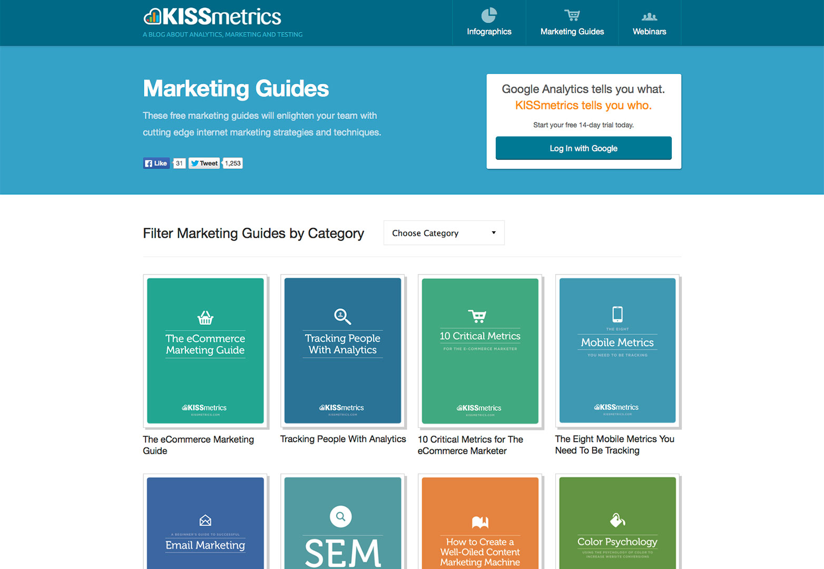Click the Webinars people icon
Viewport: 824px width, 569px height.
pyautogui.click(x=649, y=17)
